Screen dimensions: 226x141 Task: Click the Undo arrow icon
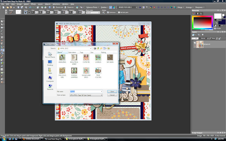(30, 7)
